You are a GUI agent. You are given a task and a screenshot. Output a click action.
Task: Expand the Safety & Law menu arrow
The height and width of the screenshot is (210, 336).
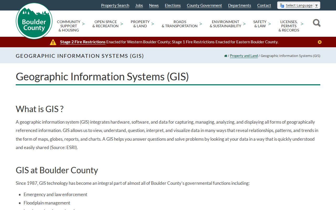pos(269,24)
